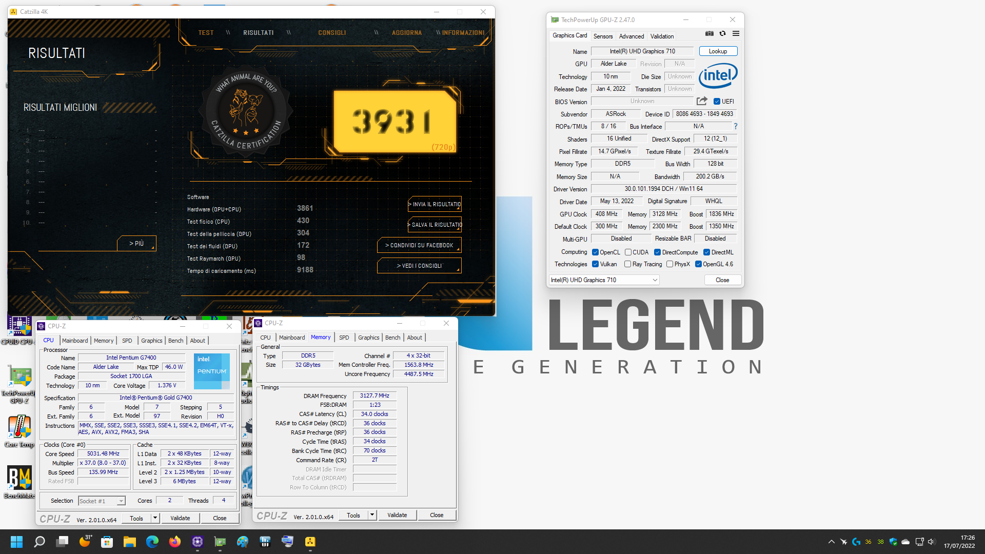
Task: Toggle the Vulkan checkbox
Action: 595,264
